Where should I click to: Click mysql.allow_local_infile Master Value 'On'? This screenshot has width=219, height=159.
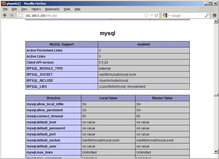pyautogui.click(x=139, y=104)
